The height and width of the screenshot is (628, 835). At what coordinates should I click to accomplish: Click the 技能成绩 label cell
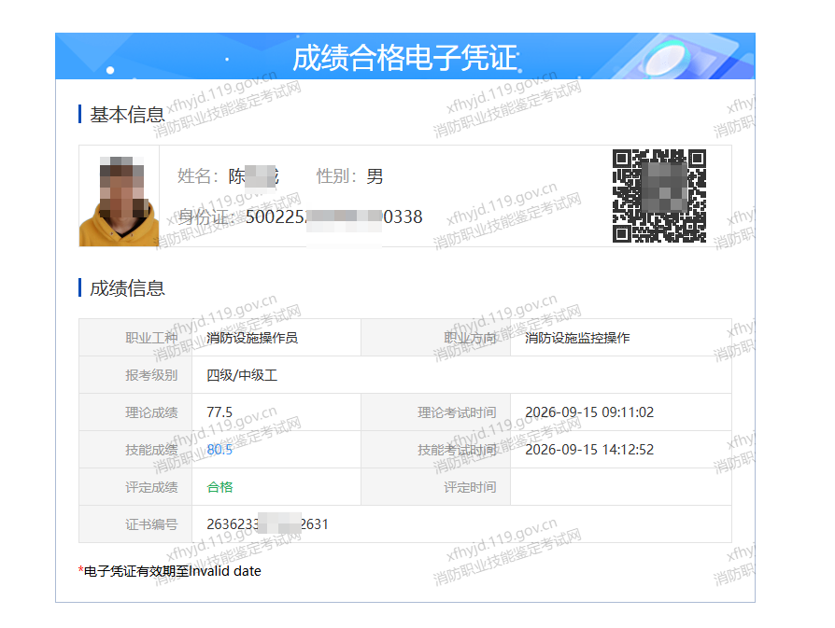(135, 449)
